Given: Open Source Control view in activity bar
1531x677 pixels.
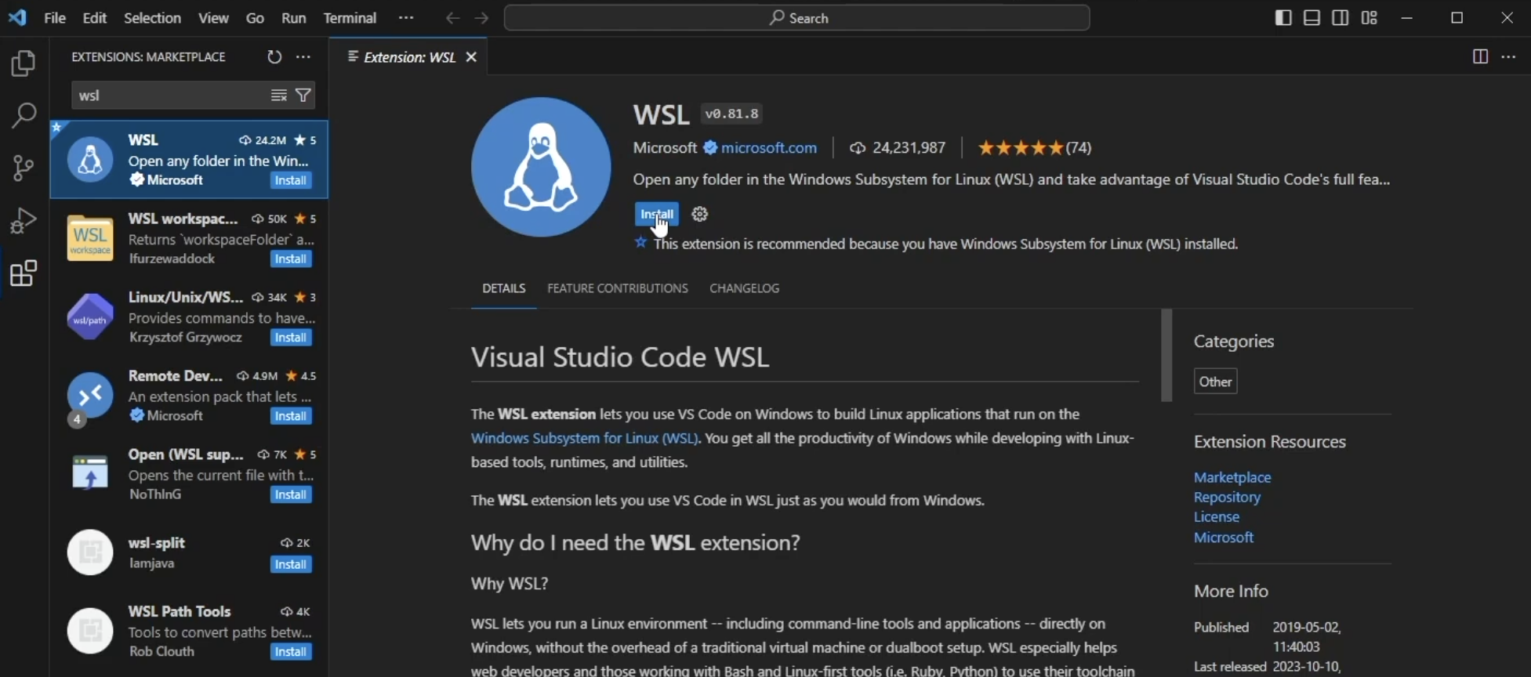Looking at the screenshot, I should coord(24,168).
